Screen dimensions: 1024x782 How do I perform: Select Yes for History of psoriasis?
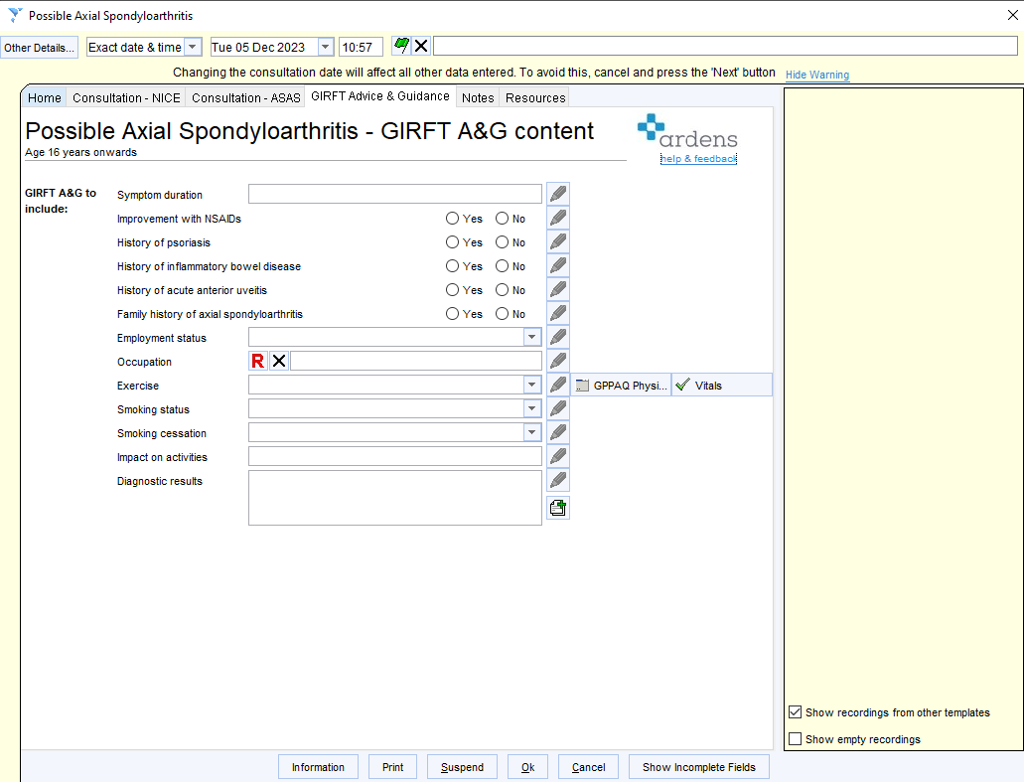(452, 242)
